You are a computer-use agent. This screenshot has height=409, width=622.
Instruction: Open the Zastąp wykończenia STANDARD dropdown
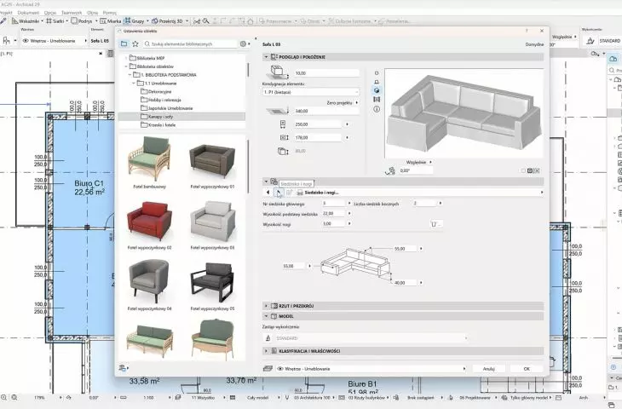[371, 338]
